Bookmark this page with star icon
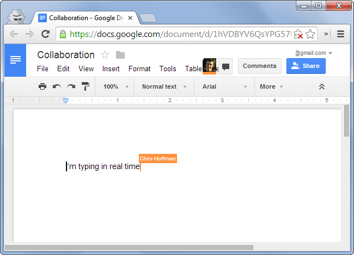The height and width of the screenshot is (255, 354). coord(310,34)
